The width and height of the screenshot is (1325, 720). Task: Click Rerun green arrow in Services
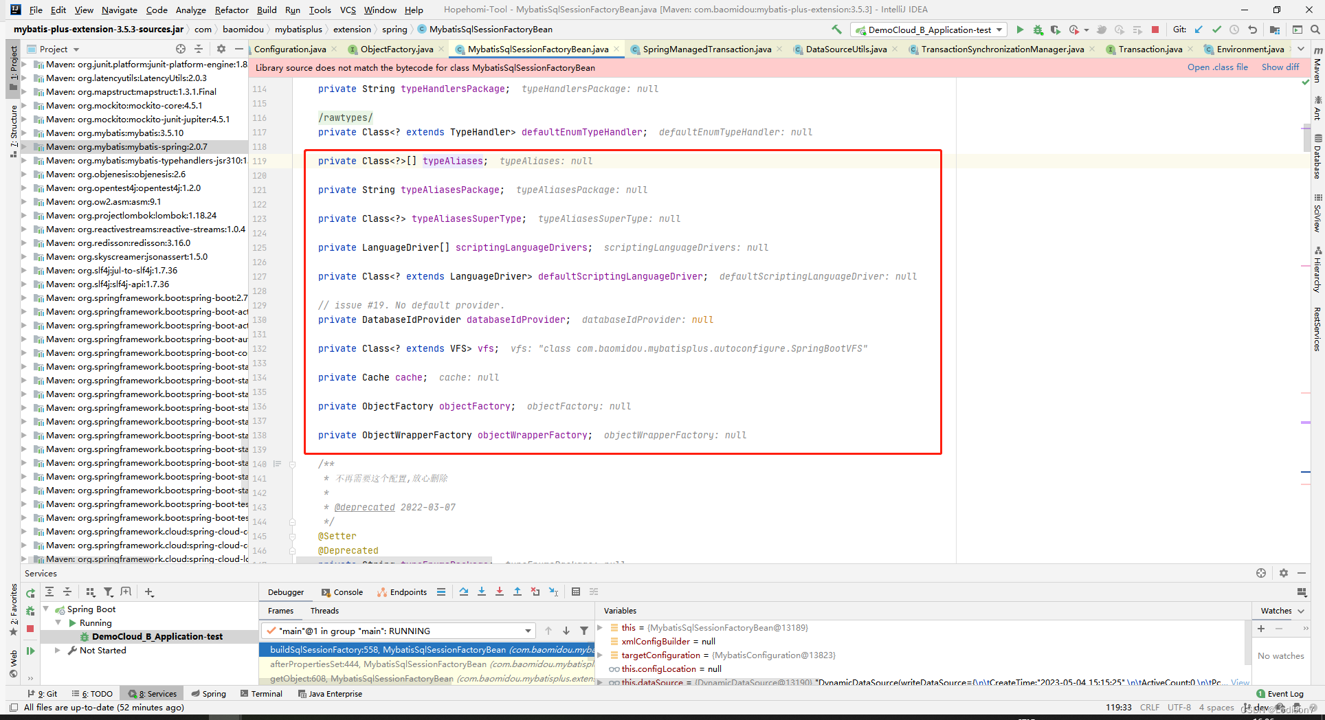pyautogui.click(x=30, y=593)
